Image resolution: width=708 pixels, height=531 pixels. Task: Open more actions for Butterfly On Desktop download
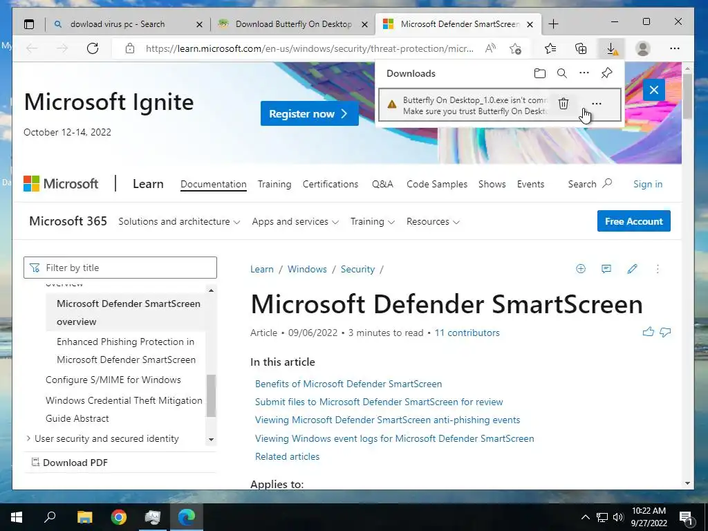click(x=597, y=104)
